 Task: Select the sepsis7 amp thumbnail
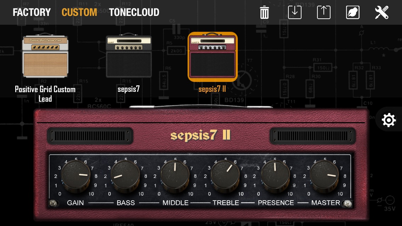click(x=129, y=56)
